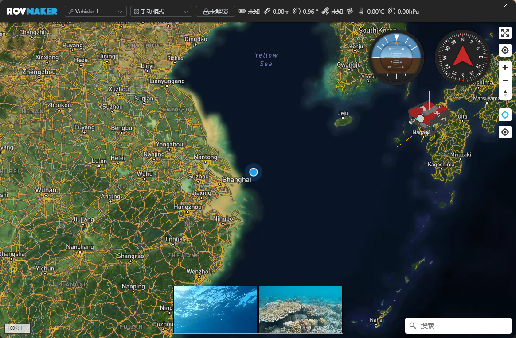Image resolution: width=516 pixels, height=338 pixels.
Task: Click the battery status indicator
Action: point(249,12)
